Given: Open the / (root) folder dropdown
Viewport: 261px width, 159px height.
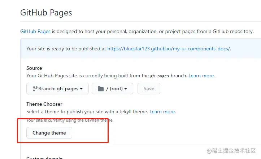Looking at the screenshot, I should tap(112, 88).
